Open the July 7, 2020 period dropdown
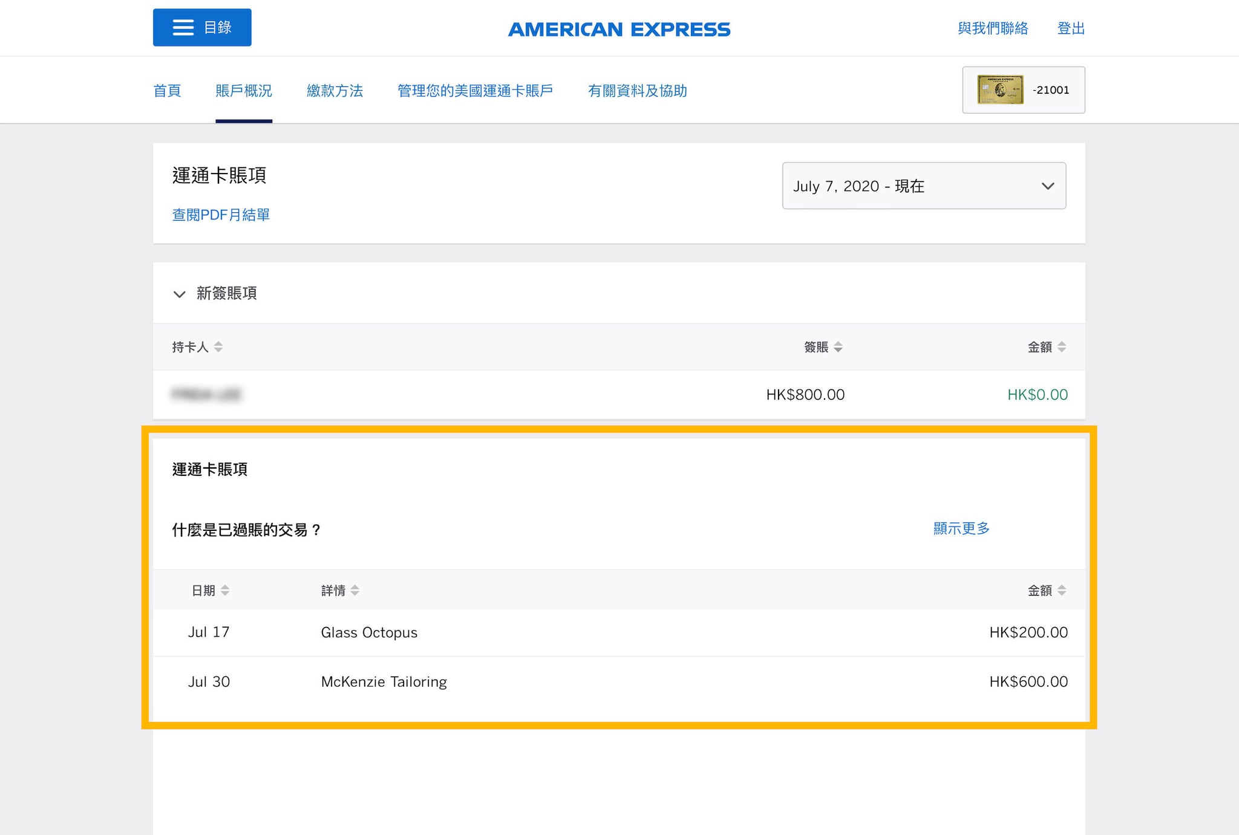Image resolution: width=1239 pixels, height=835 pixels. click(923, 186)
